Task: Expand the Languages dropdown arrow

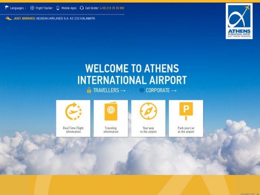Action: (x=26, y=8)
